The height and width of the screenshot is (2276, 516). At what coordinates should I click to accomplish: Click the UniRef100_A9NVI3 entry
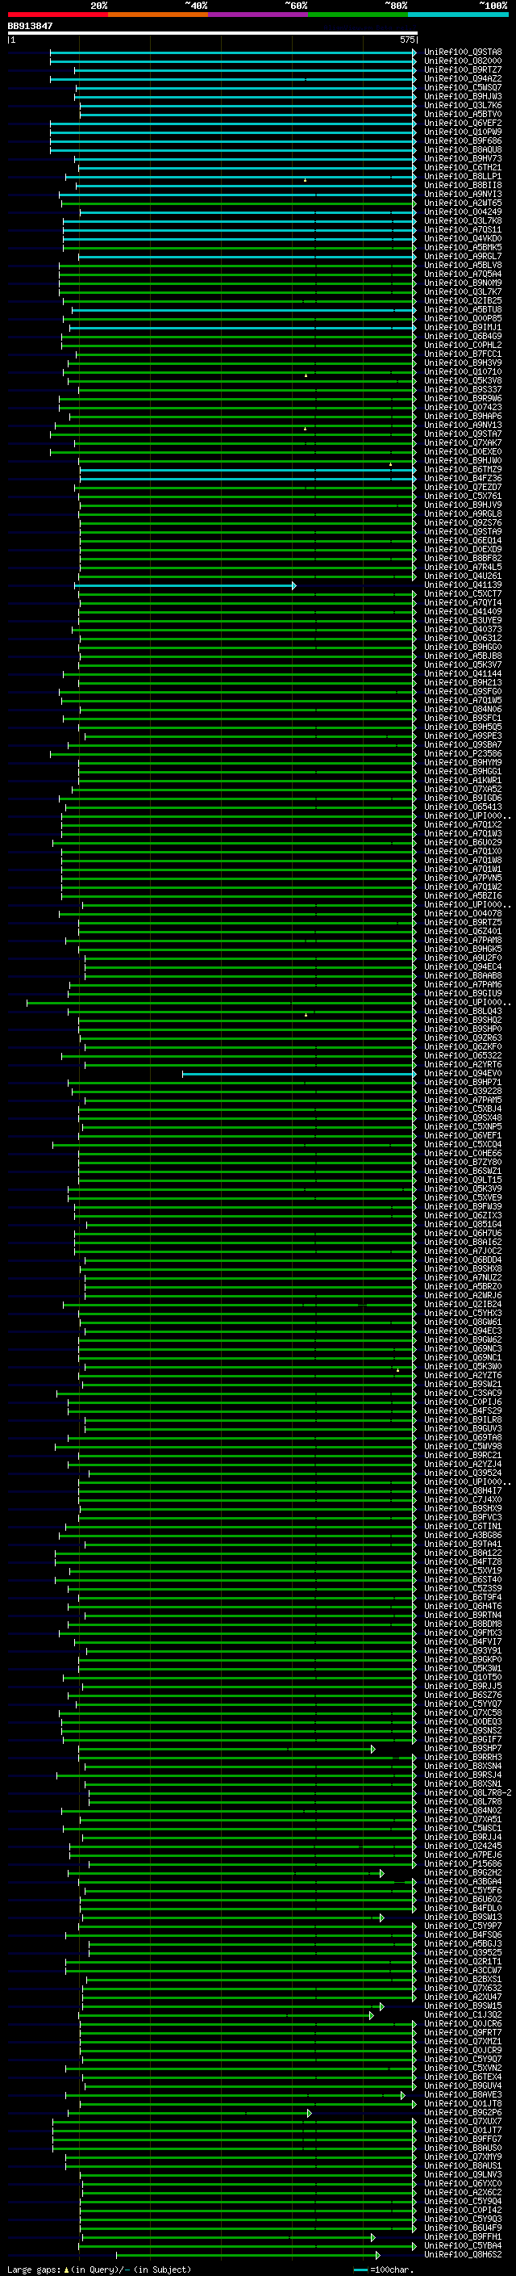(x=462, y=195)
